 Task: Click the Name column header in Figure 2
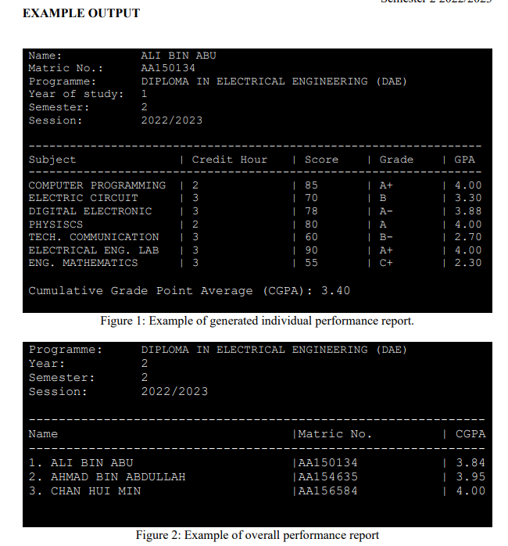pos(43,434)
